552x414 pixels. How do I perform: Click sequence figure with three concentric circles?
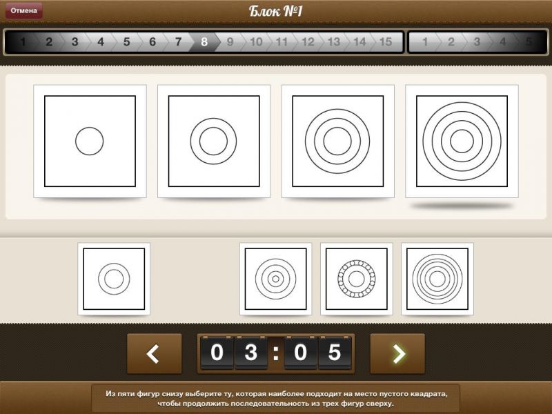click(x=337, y=141)
